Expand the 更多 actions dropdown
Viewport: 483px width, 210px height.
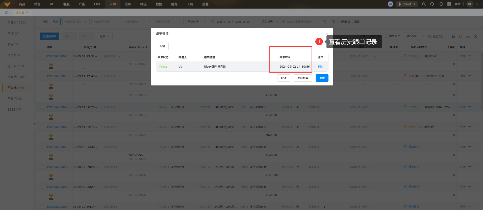tap(105, 36)
